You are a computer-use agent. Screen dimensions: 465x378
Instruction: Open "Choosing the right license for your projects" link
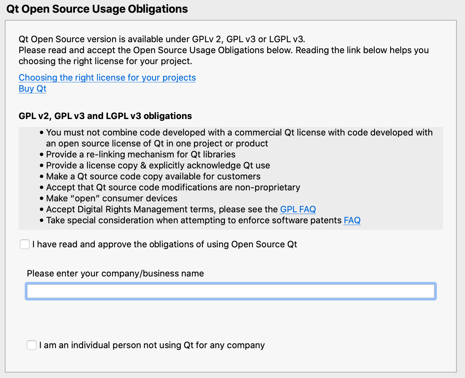pyautogui.click(x=107, y=78)
